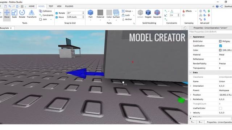
Task: Select the Move tool
Action: 7,14
